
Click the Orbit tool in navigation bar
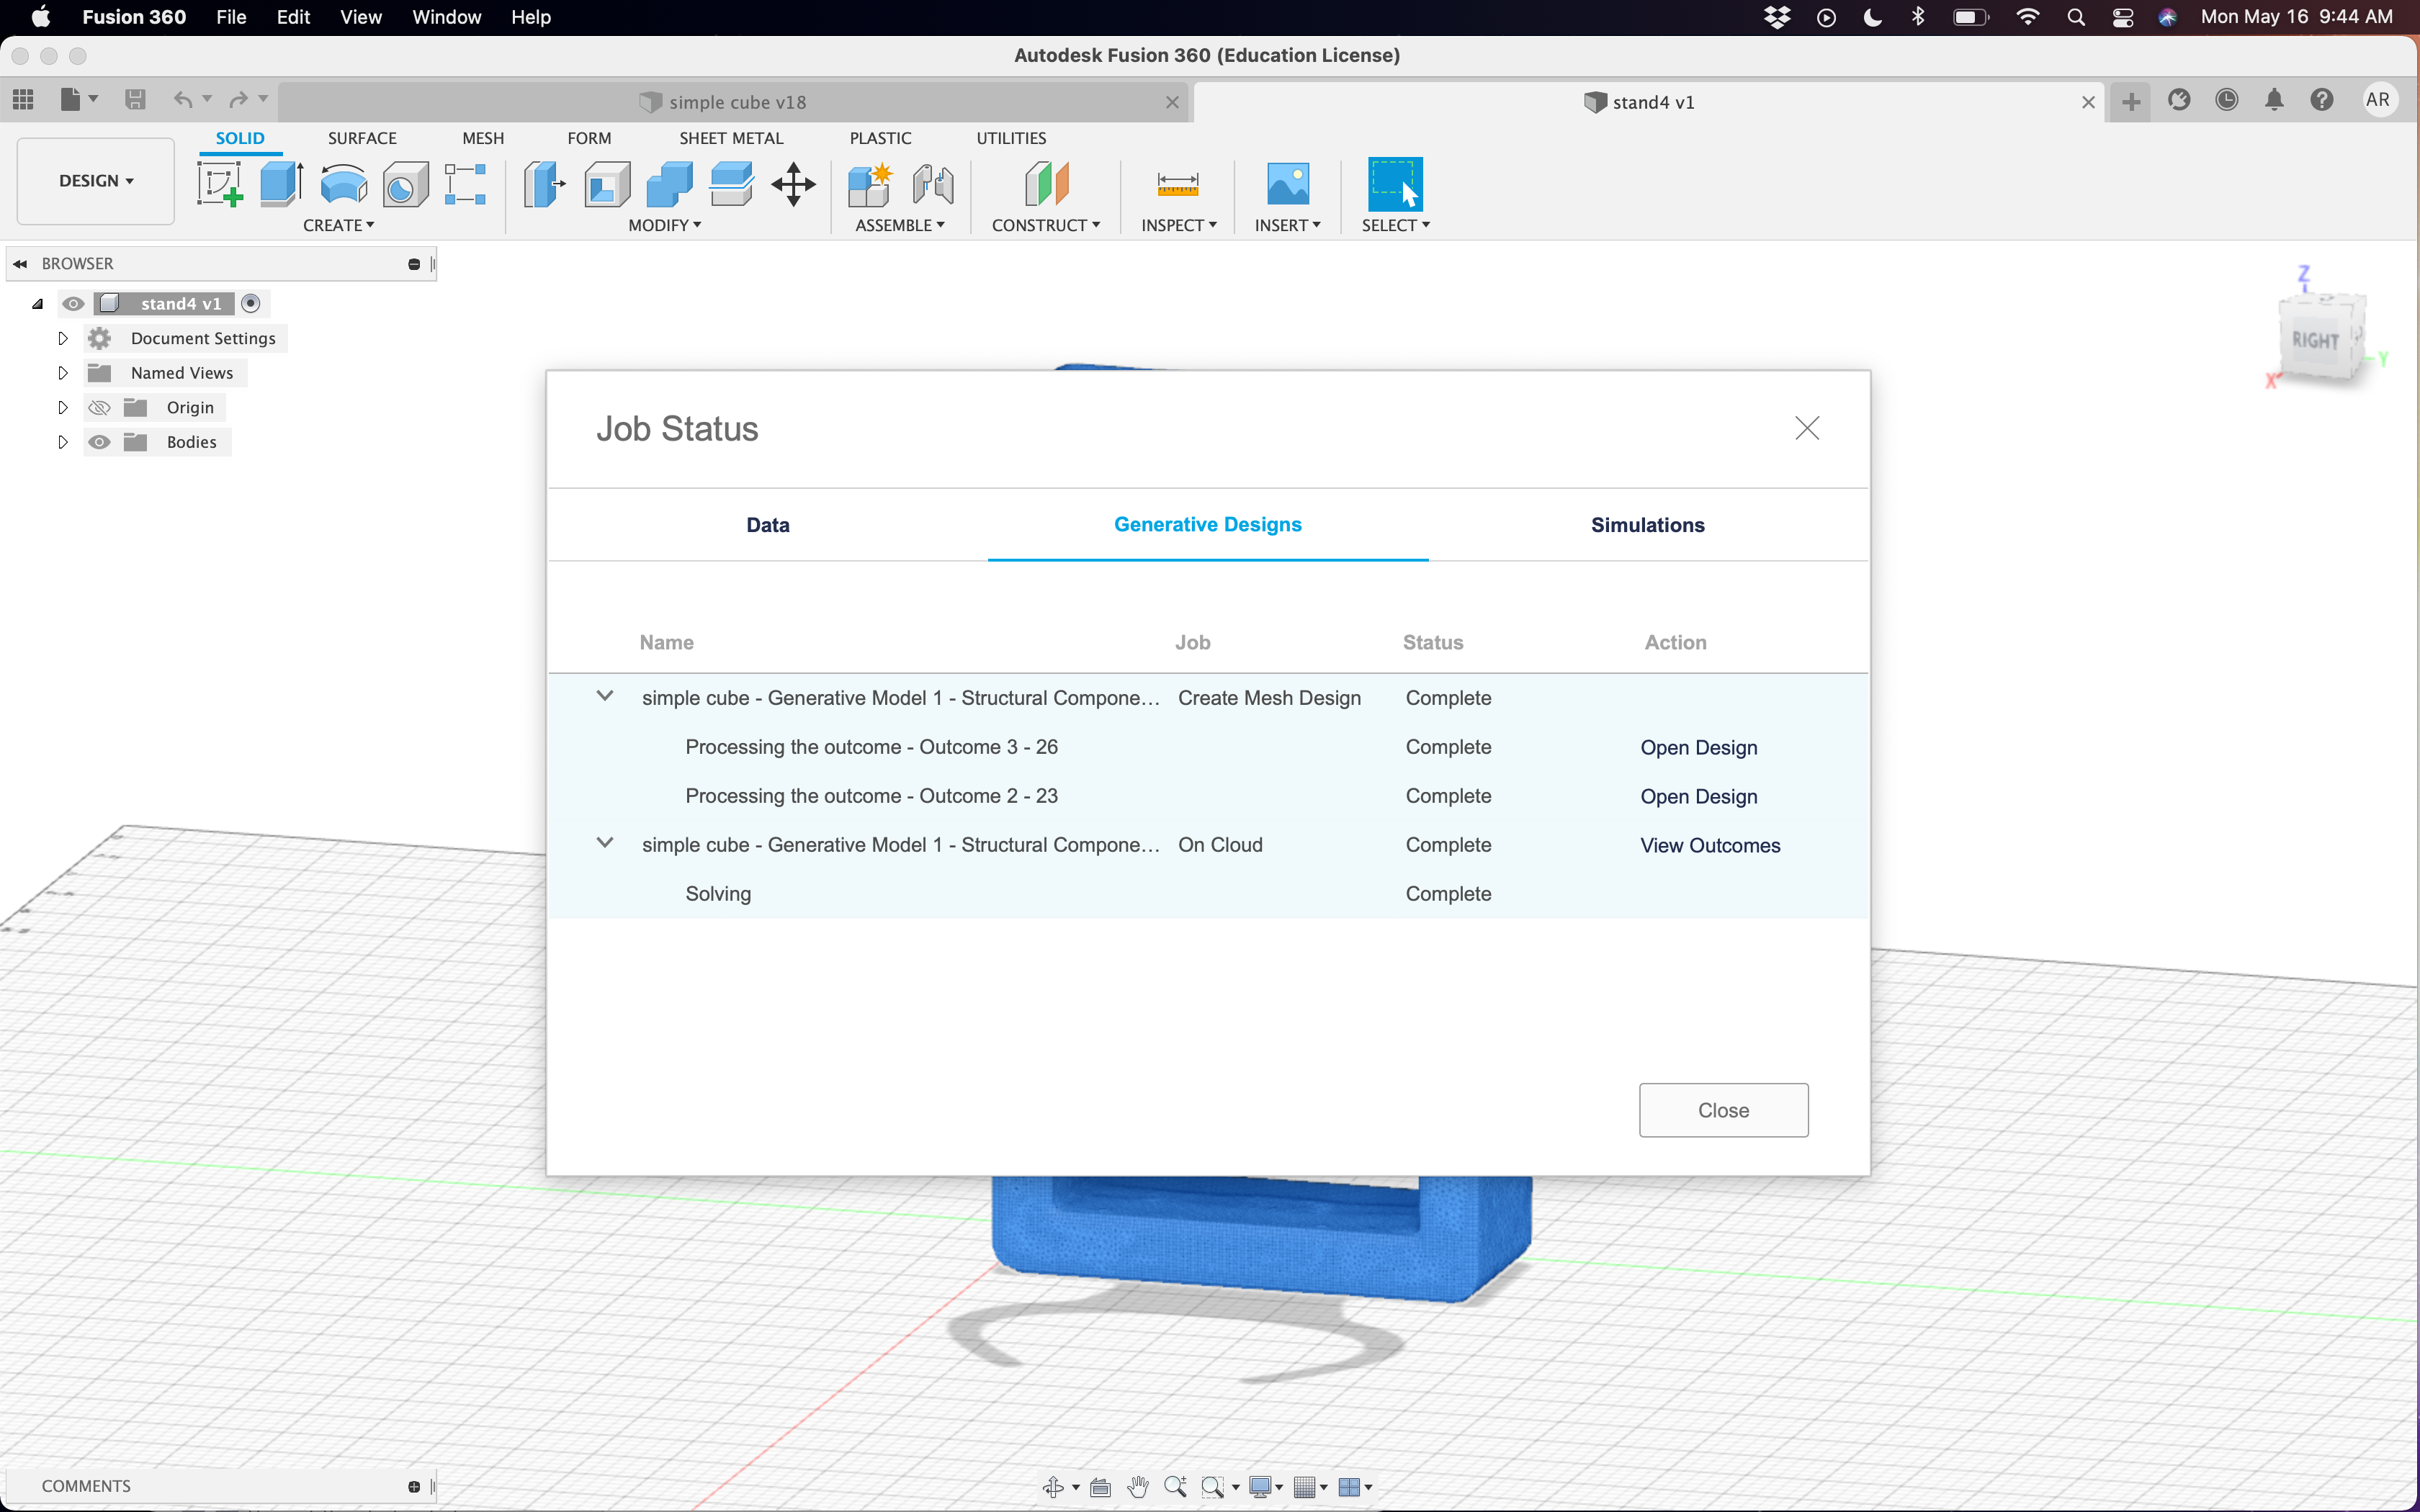click(1053, 1487)
